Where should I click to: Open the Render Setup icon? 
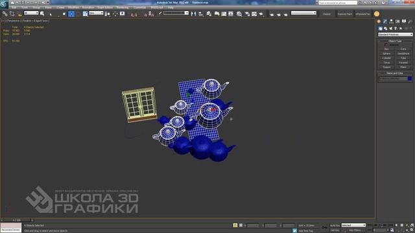click(x=248, y=14)
